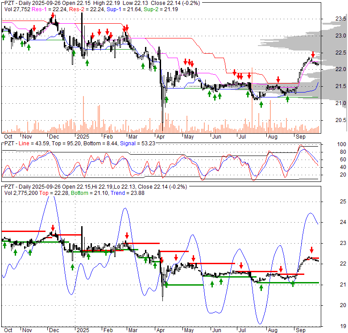Click the Vol 27,752 reading in the price chart
This screenshot has height=333, width=348.
click(17, 9)
